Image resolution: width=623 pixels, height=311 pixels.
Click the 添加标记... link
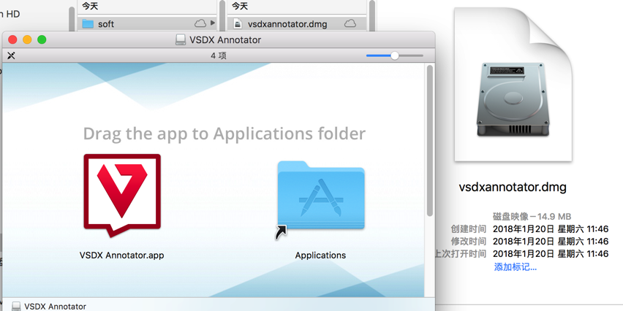(x=516, y=266)
